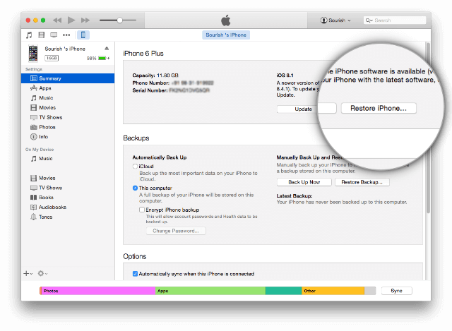Click the Back Up Now button
Viewport: 452px width, 331px height.
click(x=304, y=182)
